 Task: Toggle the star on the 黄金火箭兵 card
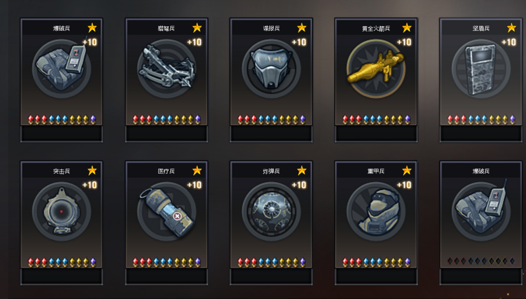[x=407, y=28]
